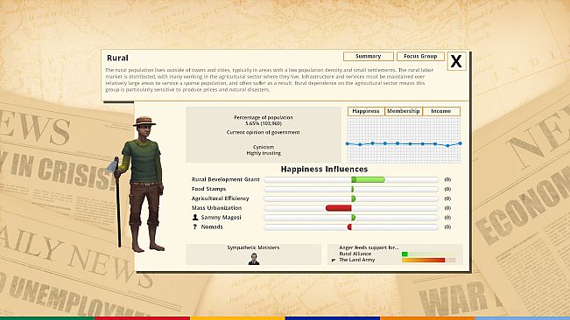Click the Mass Urbanization influence bar

click(x=351, y=208)
